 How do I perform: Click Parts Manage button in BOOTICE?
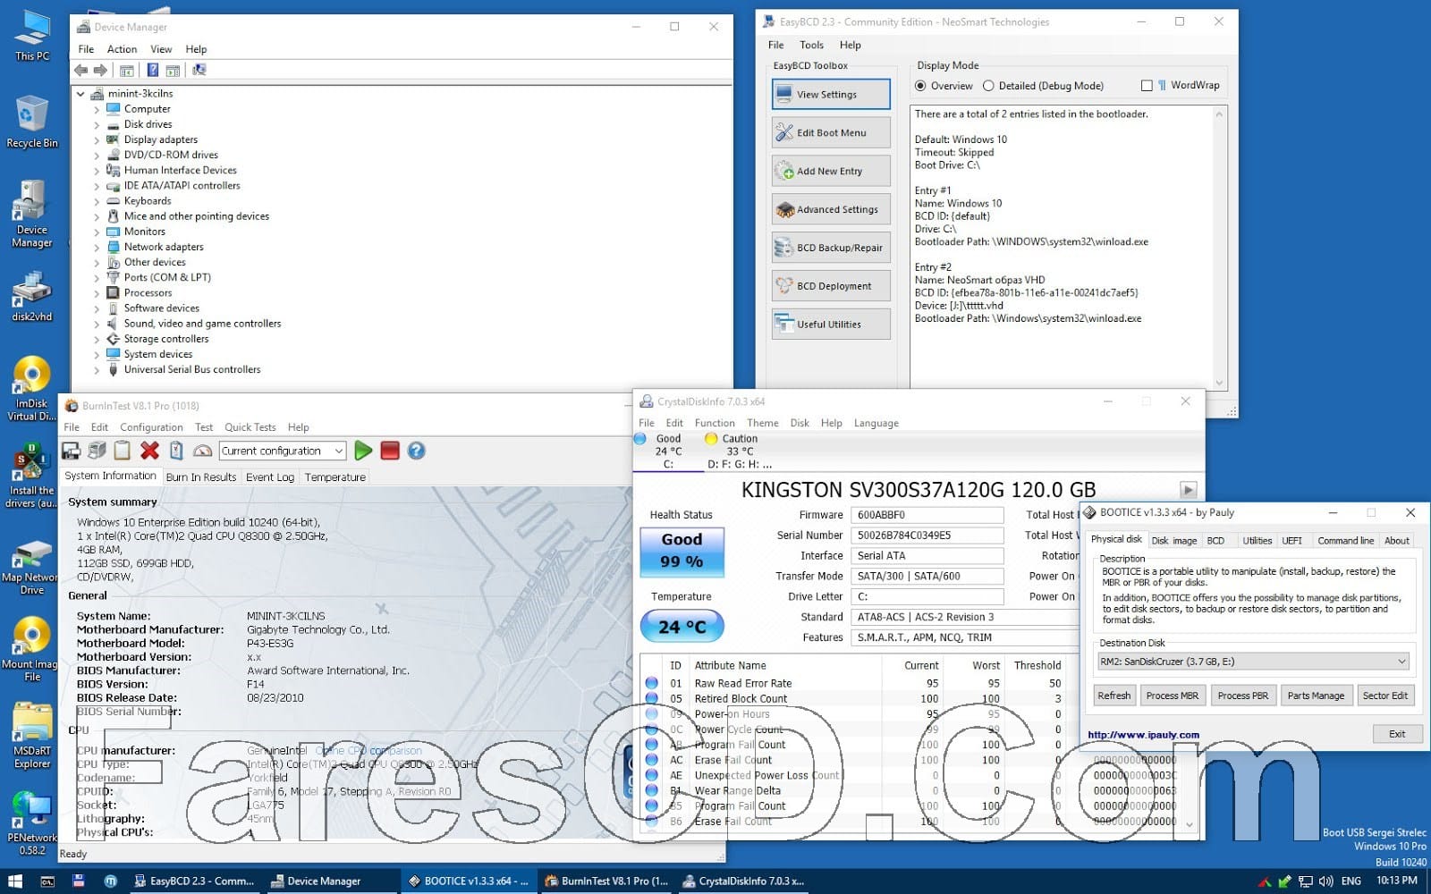point(1316,696)
